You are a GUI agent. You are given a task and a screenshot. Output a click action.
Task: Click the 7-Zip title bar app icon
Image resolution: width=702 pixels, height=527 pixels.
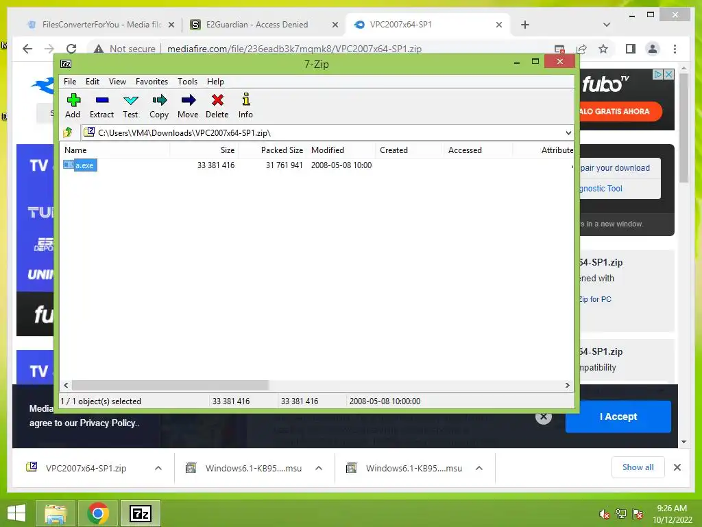pyautogui.click(x=66, y=64)
